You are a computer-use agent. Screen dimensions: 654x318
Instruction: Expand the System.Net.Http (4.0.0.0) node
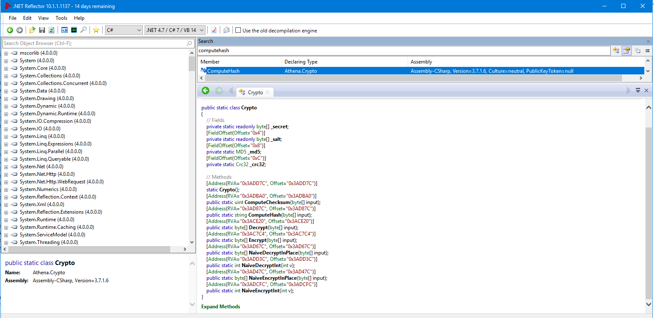coord(6,174)
